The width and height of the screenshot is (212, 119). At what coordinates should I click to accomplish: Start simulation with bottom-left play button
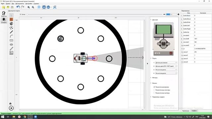11,108
